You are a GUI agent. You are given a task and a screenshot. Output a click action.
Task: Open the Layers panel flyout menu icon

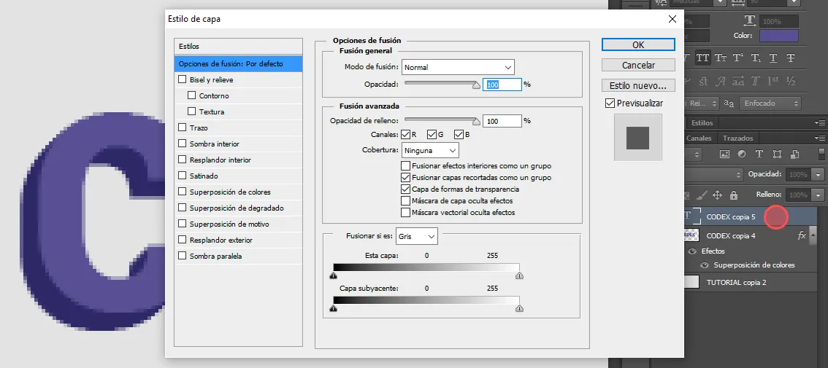(x=821, y=138)
